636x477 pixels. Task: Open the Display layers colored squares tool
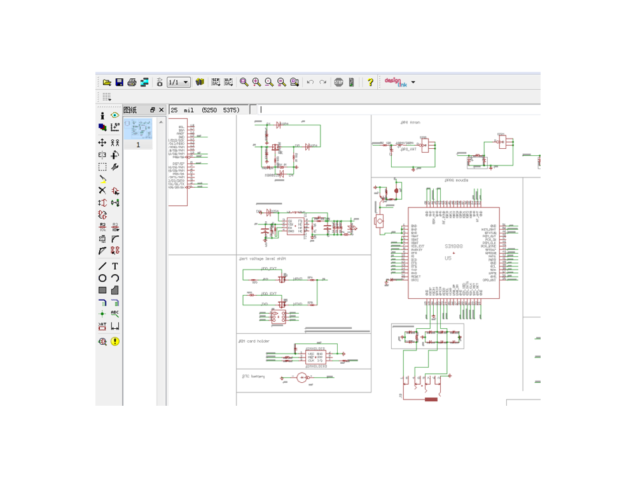(x=102, y=127)
